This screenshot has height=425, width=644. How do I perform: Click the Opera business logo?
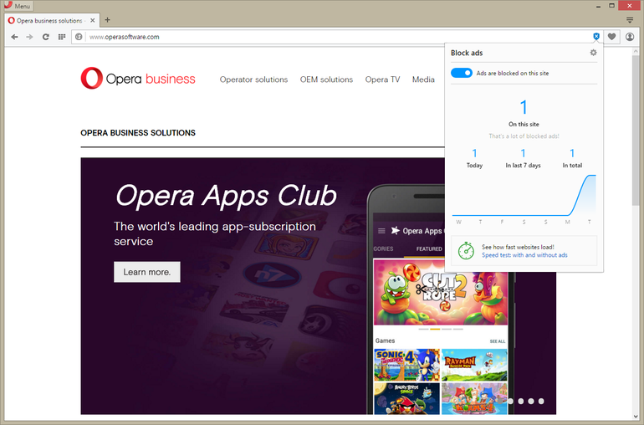tap(138, 79)
